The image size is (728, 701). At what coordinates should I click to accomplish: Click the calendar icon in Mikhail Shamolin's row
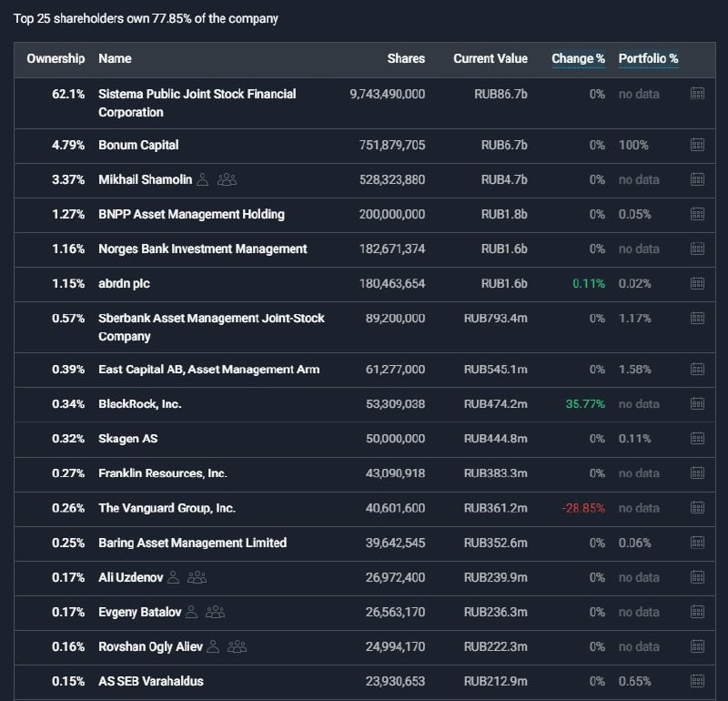point(697,178)
